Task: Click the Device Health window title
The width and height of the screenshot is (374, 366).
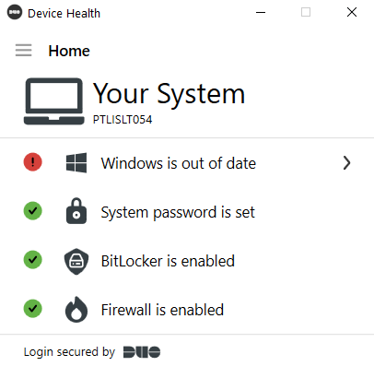Action: tap(64, 13)
